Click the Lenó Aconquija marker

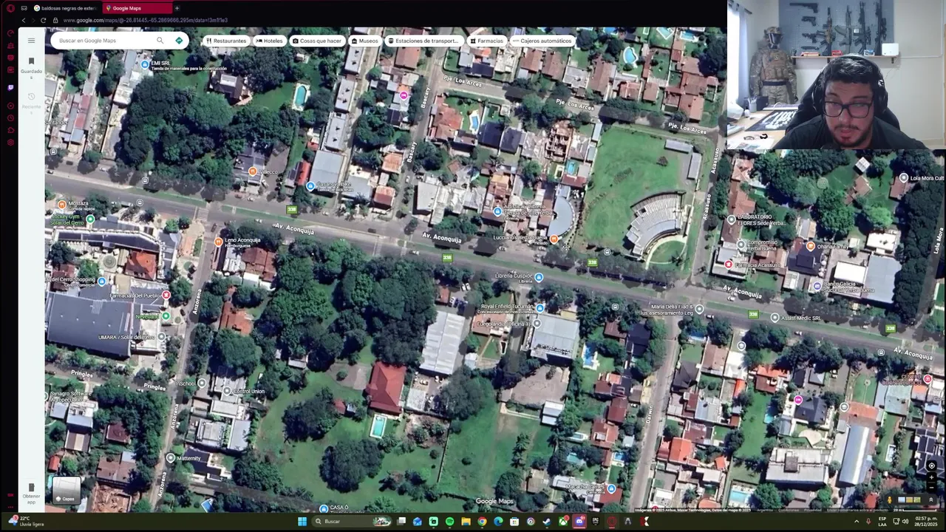[x=219, y=242]
